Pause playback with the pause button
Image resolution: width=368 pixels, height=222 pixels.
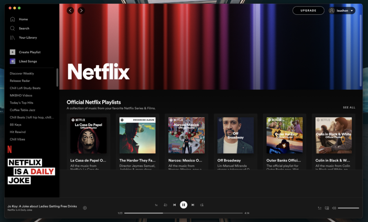(184, 205)
